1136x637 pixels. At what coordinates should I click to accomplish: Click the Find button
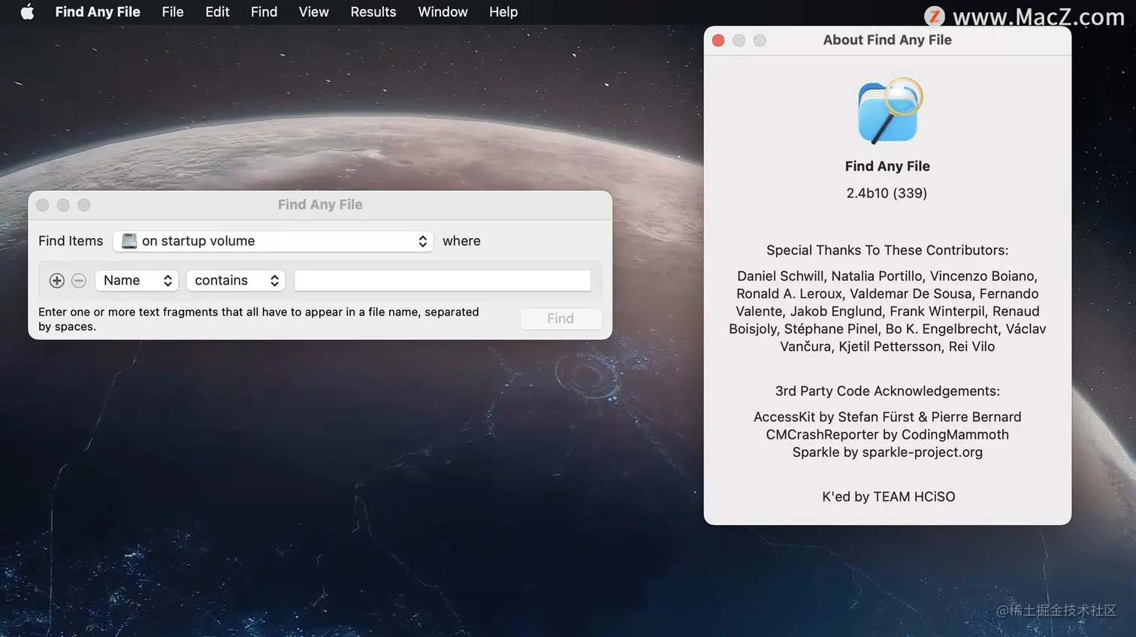pos(560,318)
